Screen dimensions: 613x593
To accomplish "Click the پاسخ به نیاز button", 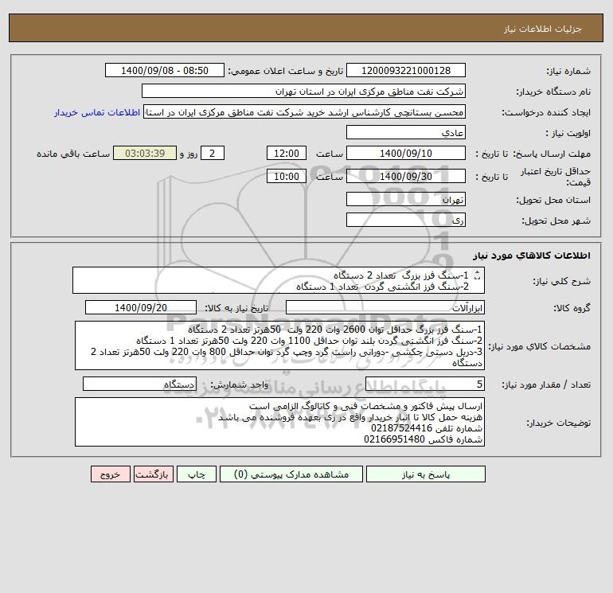I will point(426,474).
